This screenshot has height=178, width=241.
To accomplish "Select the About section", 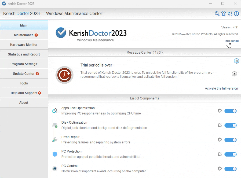I will point(24,103).
